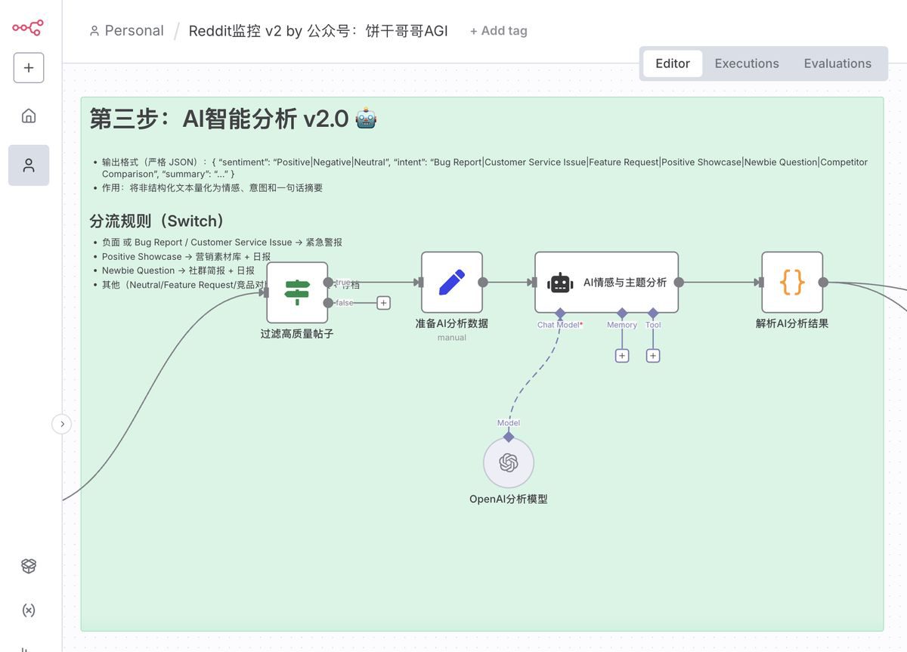Add a Memory sub-node to the AI agent
The height and width of the screenshot is (652, 907).
pos(621,354)
